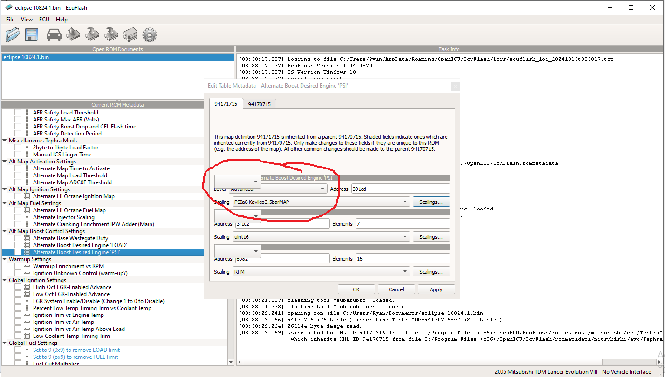Click the stacked chips icon
This screenshot has height=377, width=665.
130,35
